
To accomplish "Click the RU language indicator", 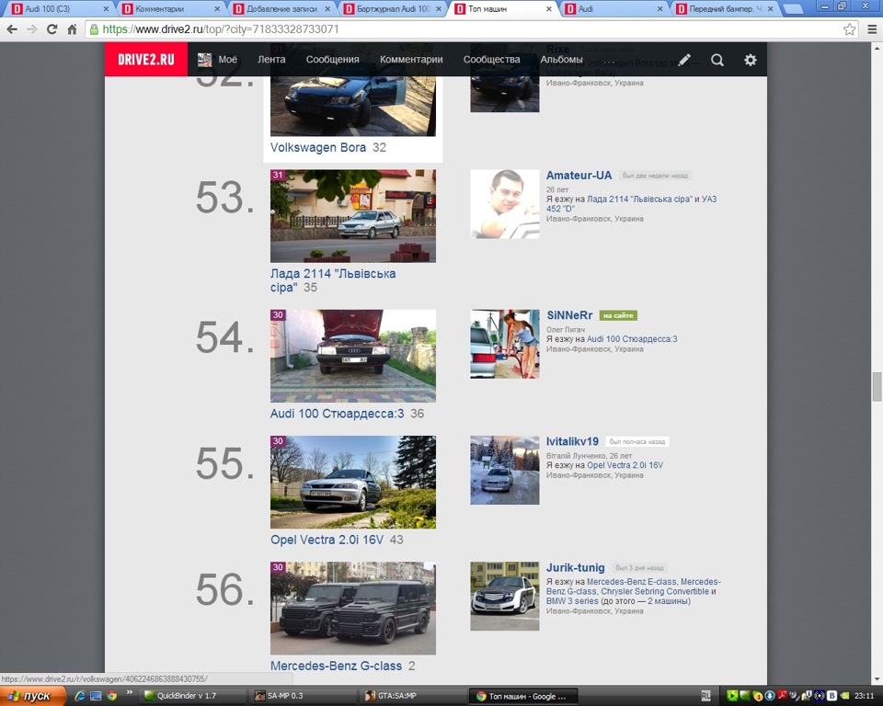I will tap(705, 696).
